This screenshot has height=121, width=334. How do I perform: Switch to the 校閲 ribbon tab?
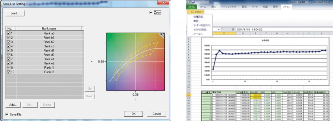pyautogui.click(x=265, y=7)
